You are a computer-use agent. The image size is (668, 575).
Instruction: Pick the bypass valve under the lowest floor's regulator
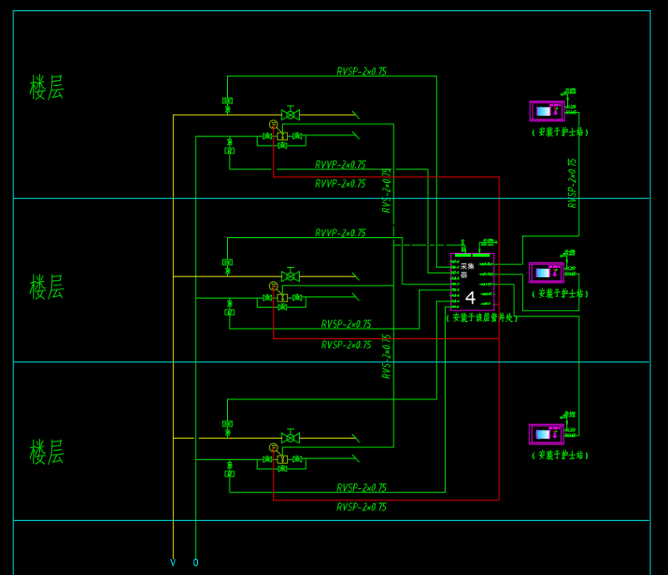click(282, 469)
